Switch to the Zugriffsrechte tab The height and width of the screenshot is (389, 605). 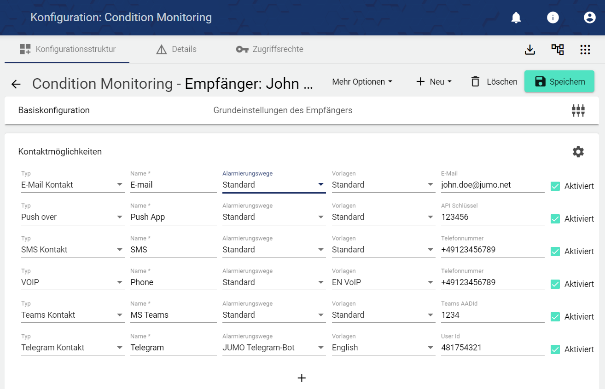click(x=270, y=49)
